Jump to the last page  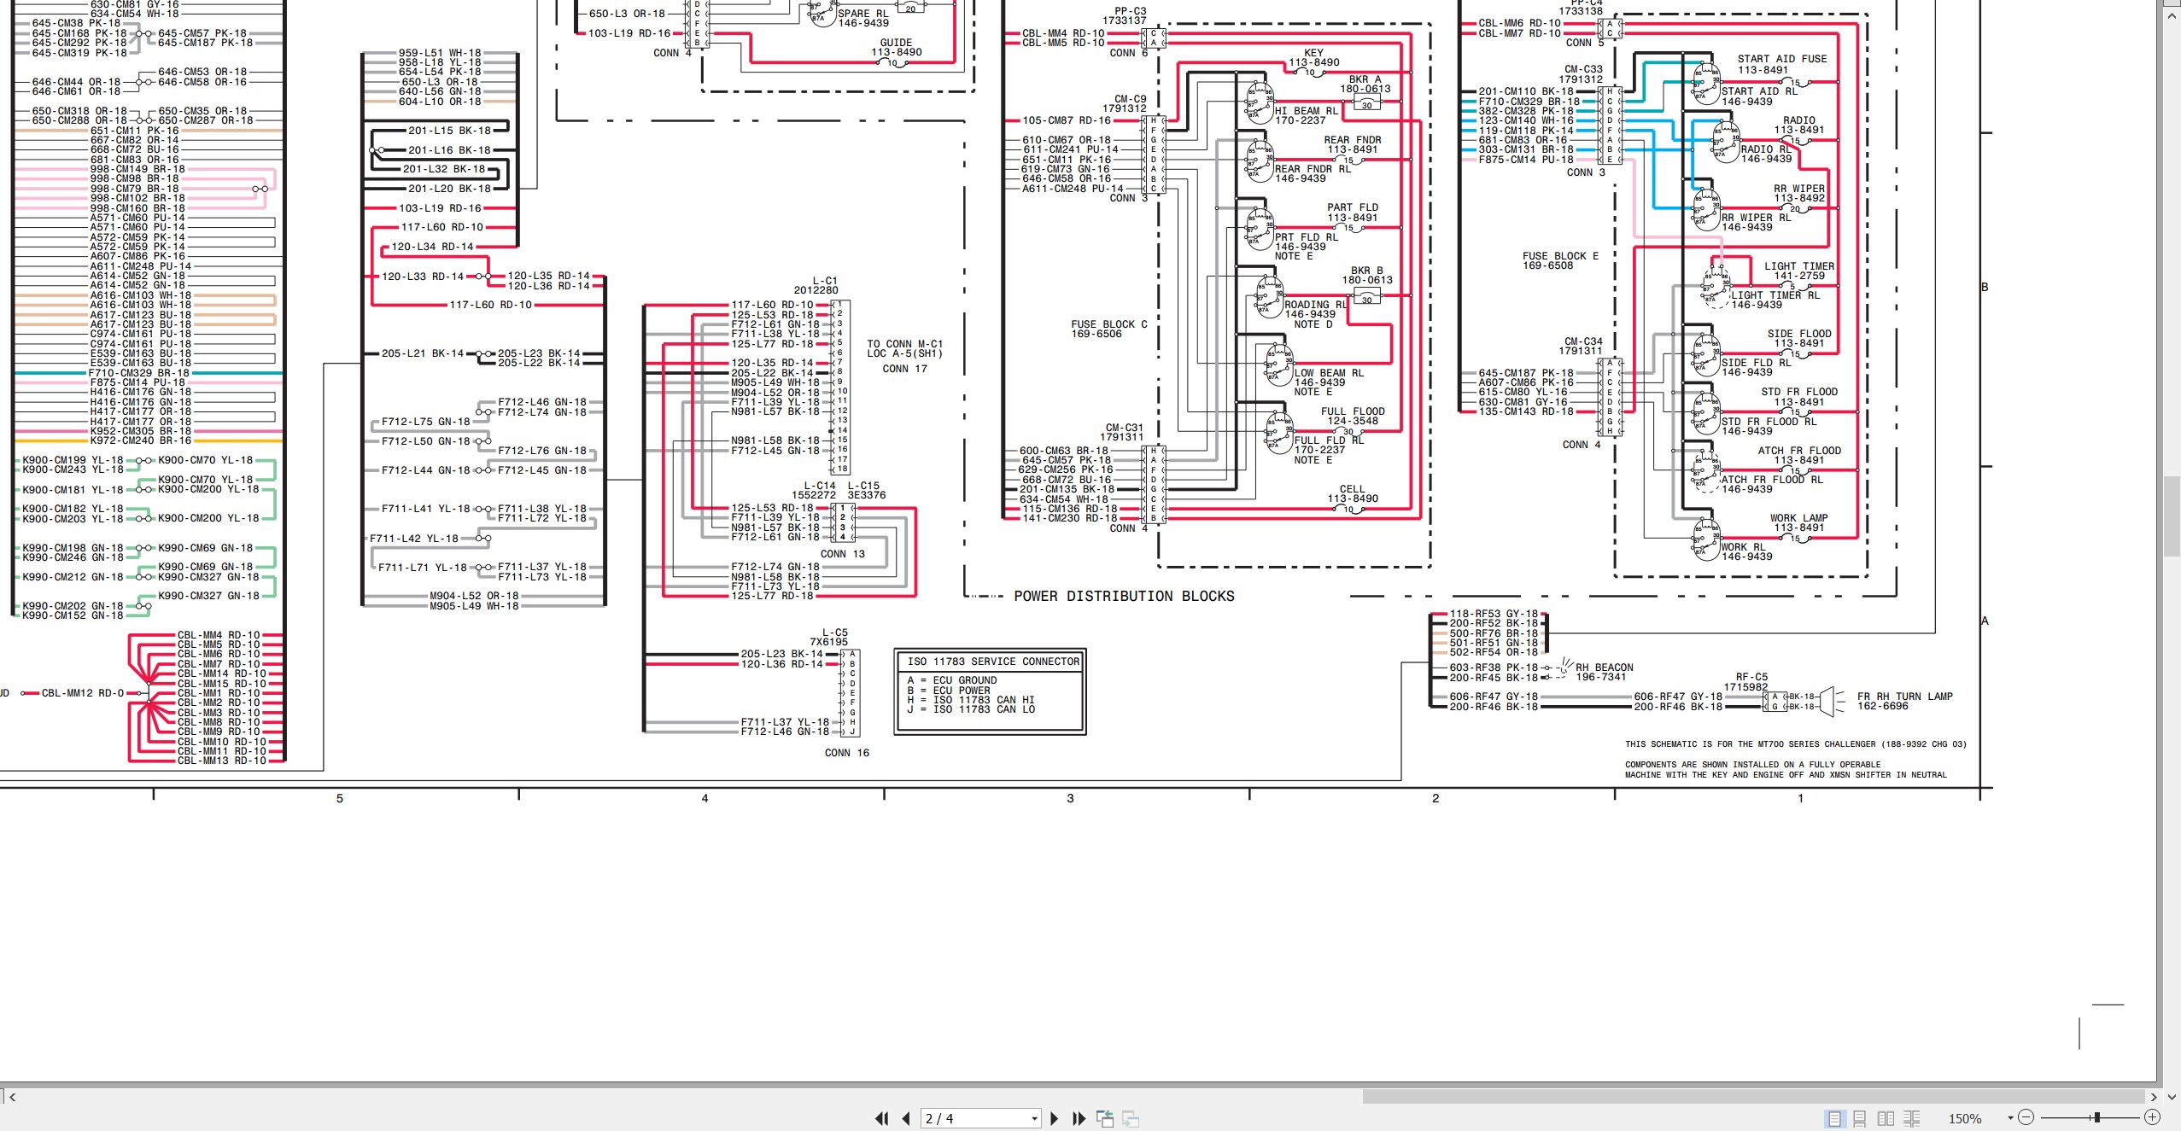pos(1079,1118)
